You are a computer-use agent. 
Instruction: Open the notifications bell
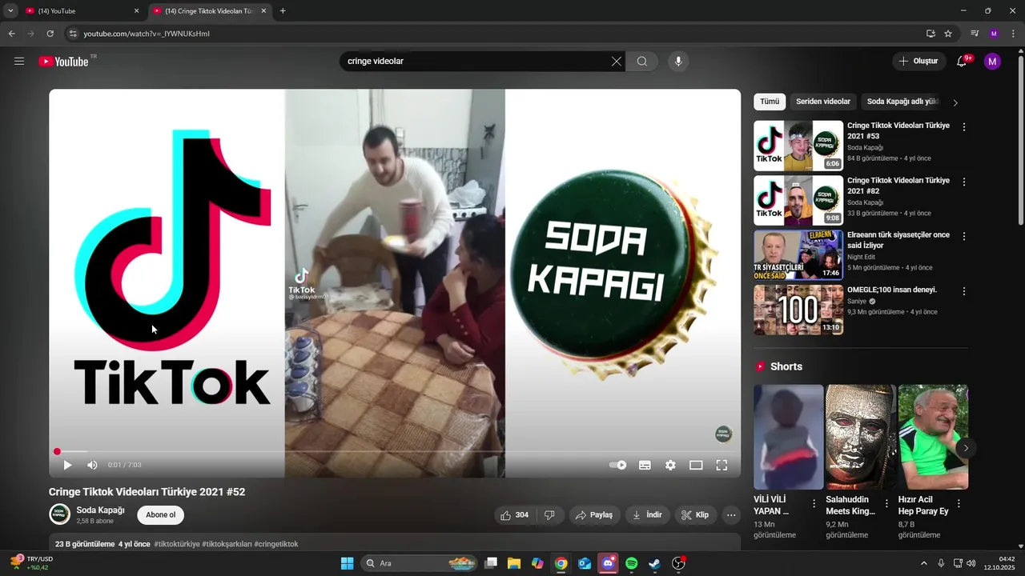tap(962, 62)
